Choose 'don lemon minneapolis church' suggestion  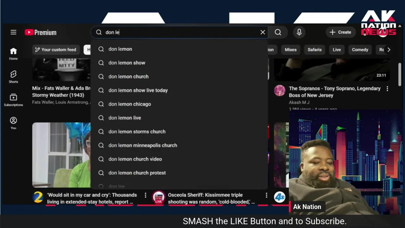pyautogui.click(x=179, y=145)
